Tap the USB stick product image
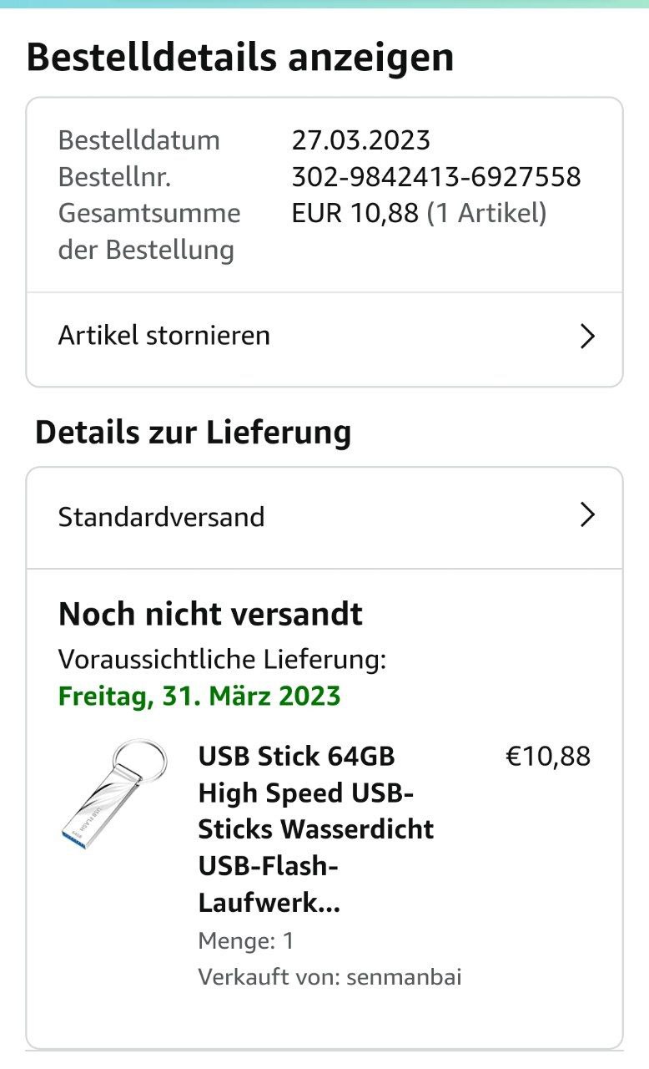Viewport: 649px width, 1069px height. point(113,789)
